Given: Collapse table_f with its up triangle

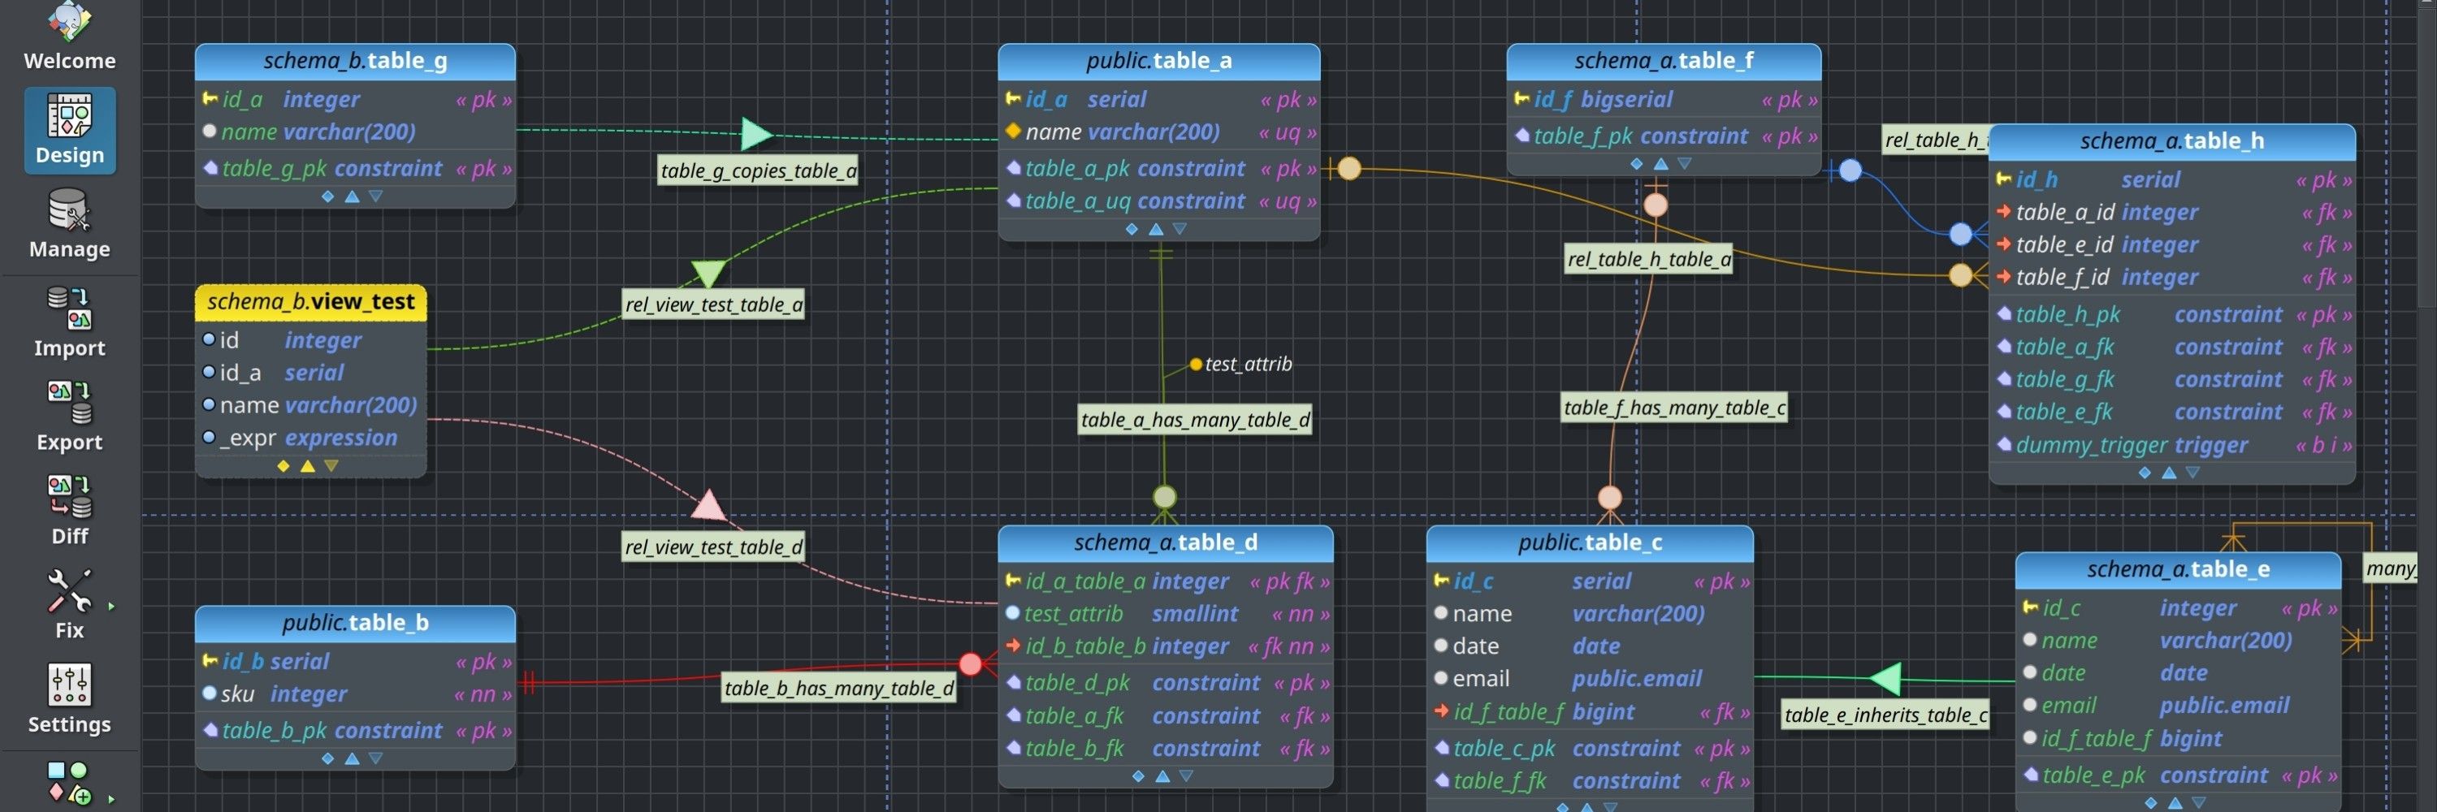Looking at the screenshot, I should [1660, 165].
